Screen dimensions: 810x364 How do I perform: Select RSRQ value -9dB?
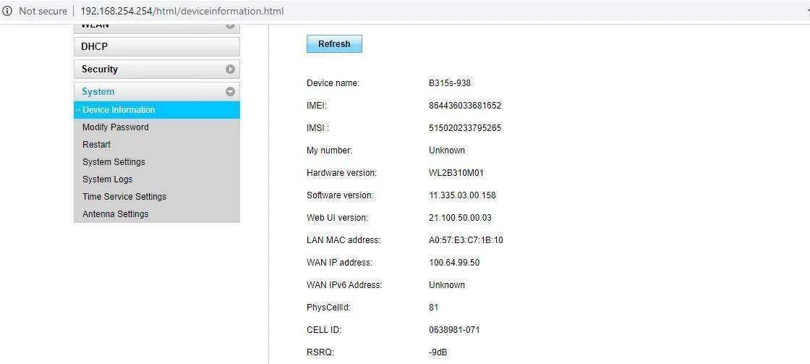click(x=438, y=352)
